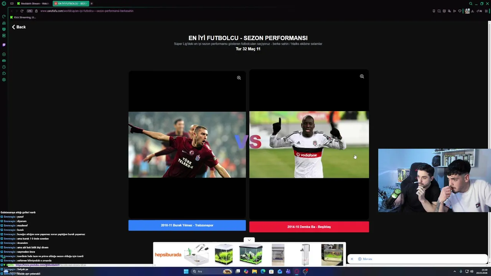The height and width of the screenshot is (276, 491).
Task: Click Demba Ba photo thumbnail
Action: click(309, 145)
